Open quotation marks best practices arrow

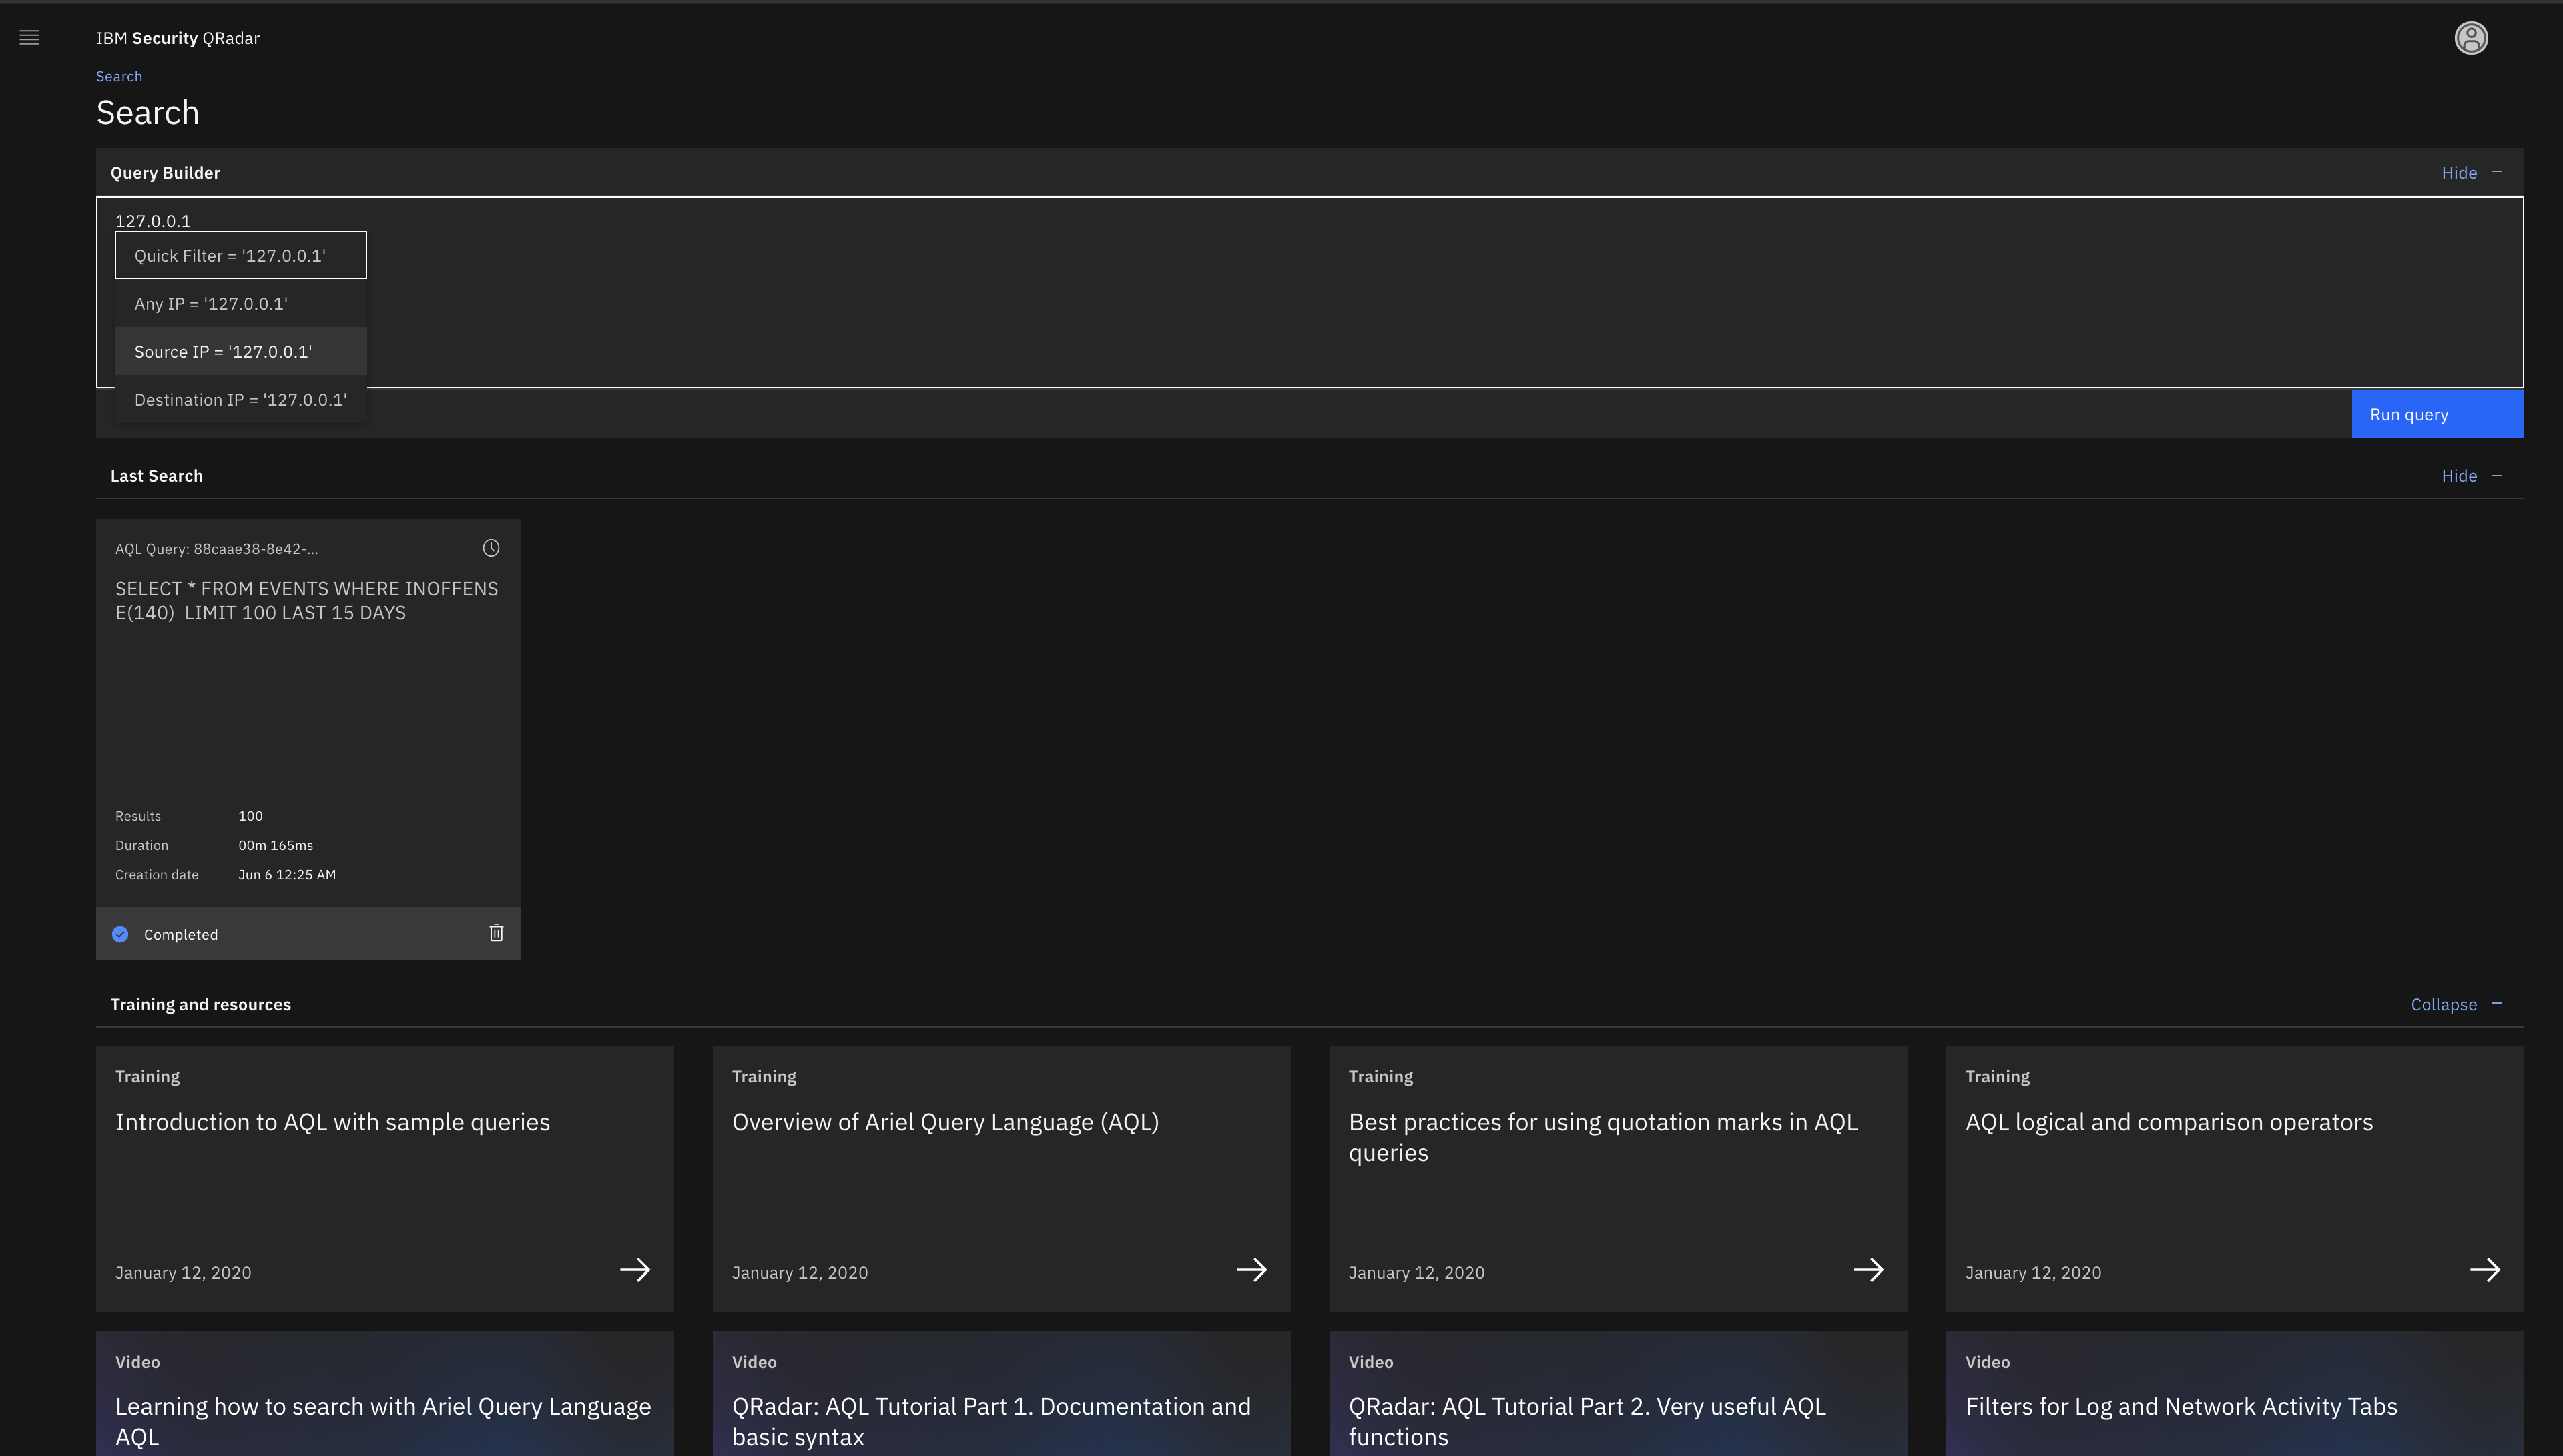pos(1867,1270)
